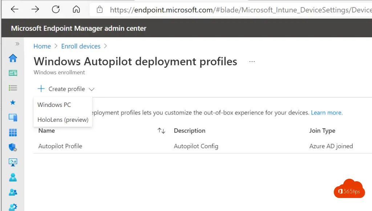Viewport: 372px width, 211px height.
Task: Go back with the browser back arrow
Action: tap(15, 9)
